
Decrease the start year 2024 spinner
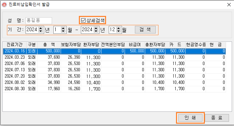click(40, 31)
